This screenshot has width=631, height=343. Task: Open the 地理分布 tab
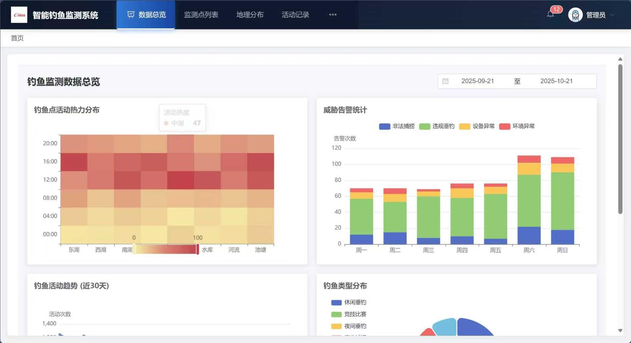click(250, 15)
